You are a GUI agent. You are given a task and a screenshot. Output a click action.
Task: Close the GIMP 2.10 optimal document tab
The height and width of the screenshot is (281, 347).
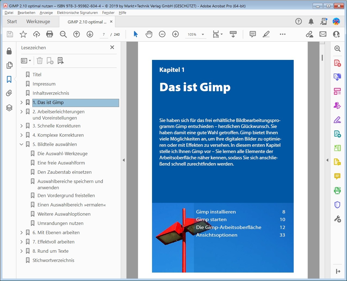pyautogui.click(x=111, y=22)
